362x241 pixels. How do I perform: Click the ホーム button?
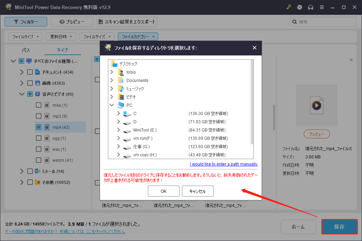coord(298,227)
